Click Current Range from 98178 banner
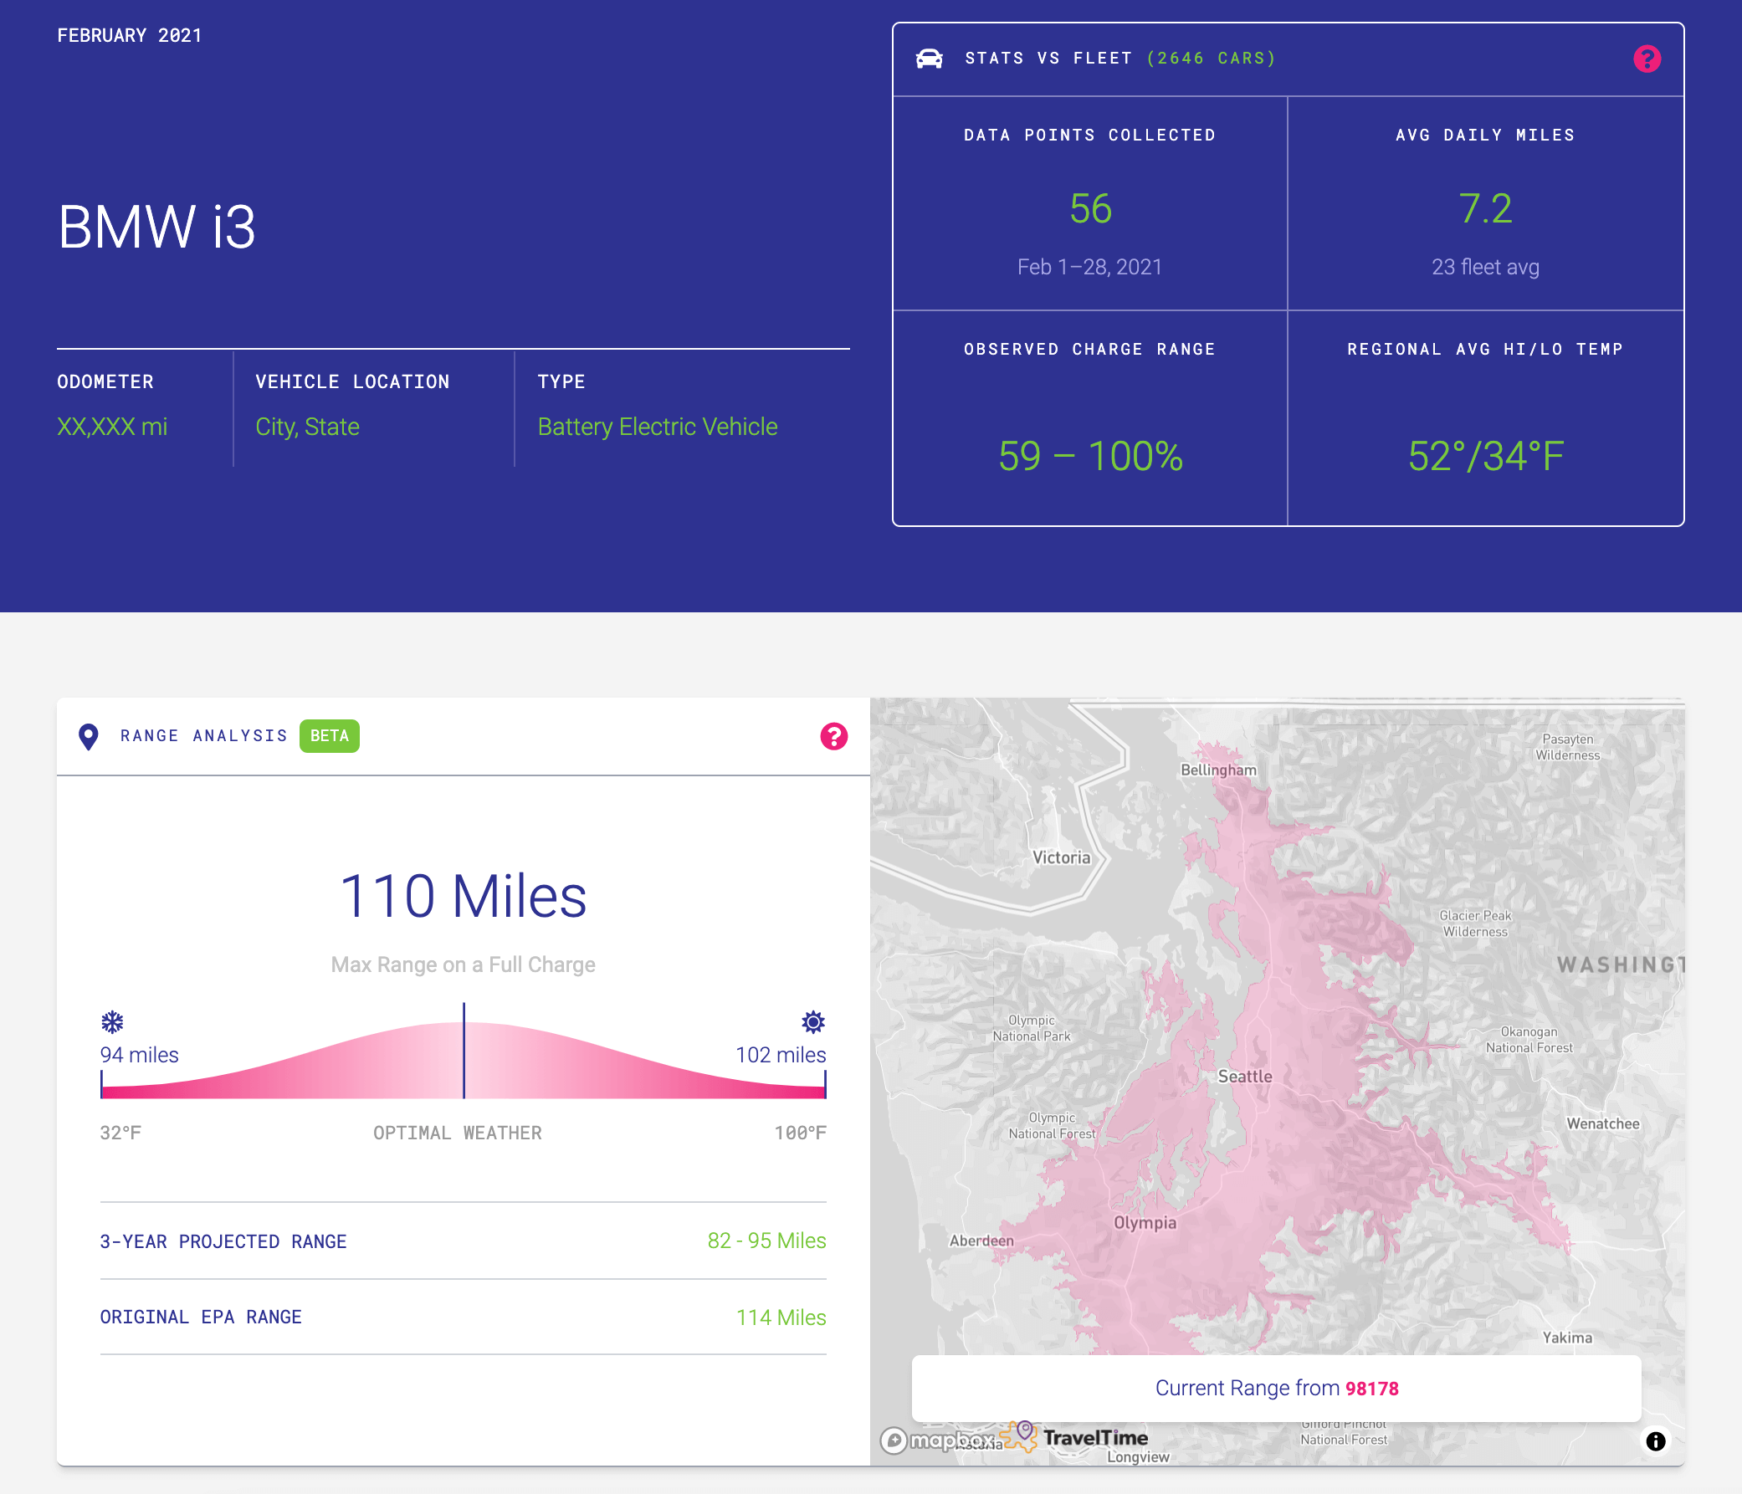 pos(1276,1388)
